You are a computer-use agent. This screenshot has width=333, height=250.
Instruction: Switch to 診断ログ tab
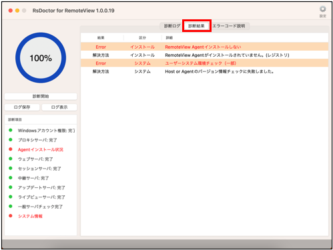[x=172, y=26]
